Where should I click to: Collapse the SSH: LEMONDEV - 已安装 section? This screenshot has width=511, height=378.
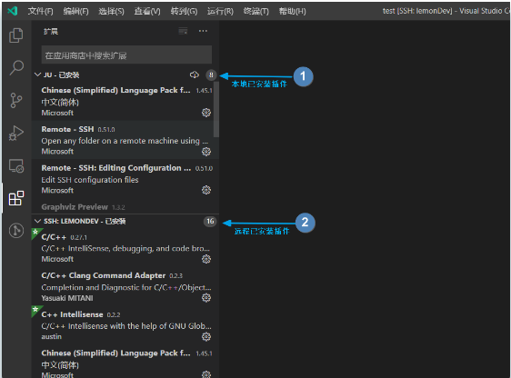coord(37,222)
